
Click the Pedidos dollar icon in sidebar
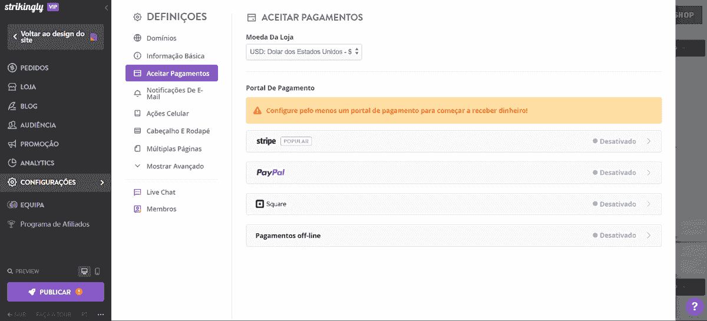12,68
